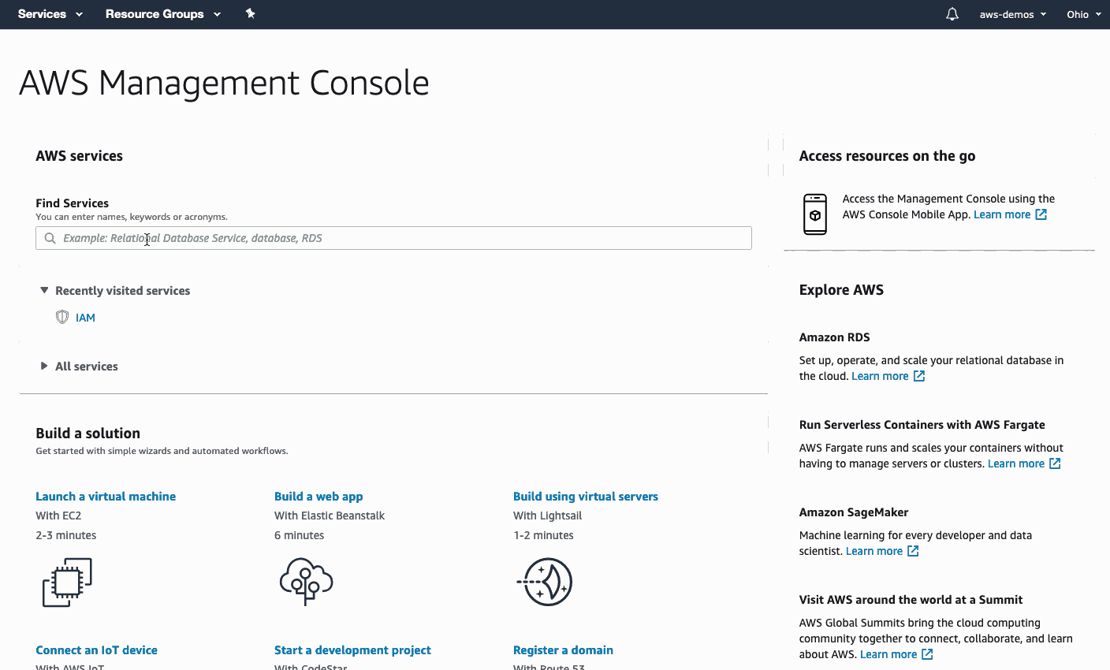Screen dimensions: 1110x670
Task: Click the 'With EC2' text
Action: pyautogui.click(x=58, y=516)
